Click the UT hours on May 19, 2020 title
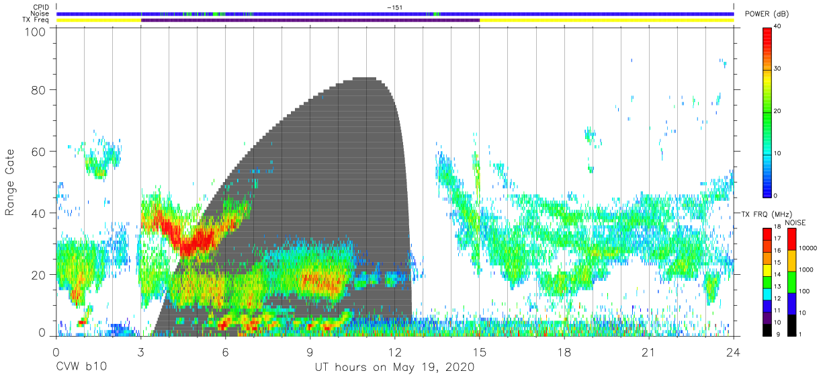Image resolution: width=825 pixels, height=381 pixels. (x=395, y=368)
